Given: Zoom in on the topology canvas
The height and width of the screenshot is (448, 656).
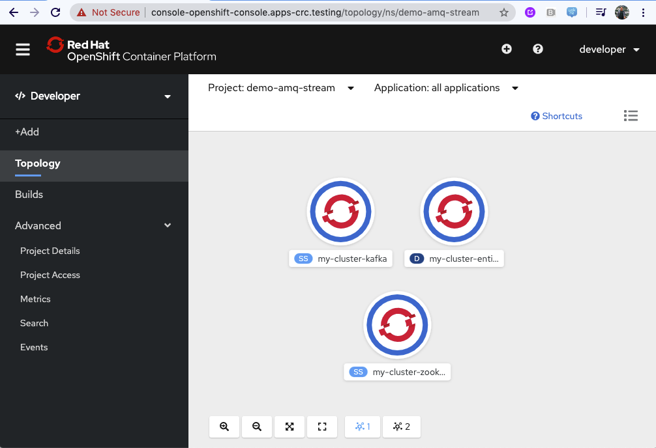Looking at the screenshot, I should click(224, 427).
